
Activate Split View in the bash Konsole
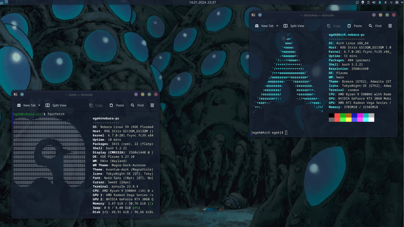56,105
